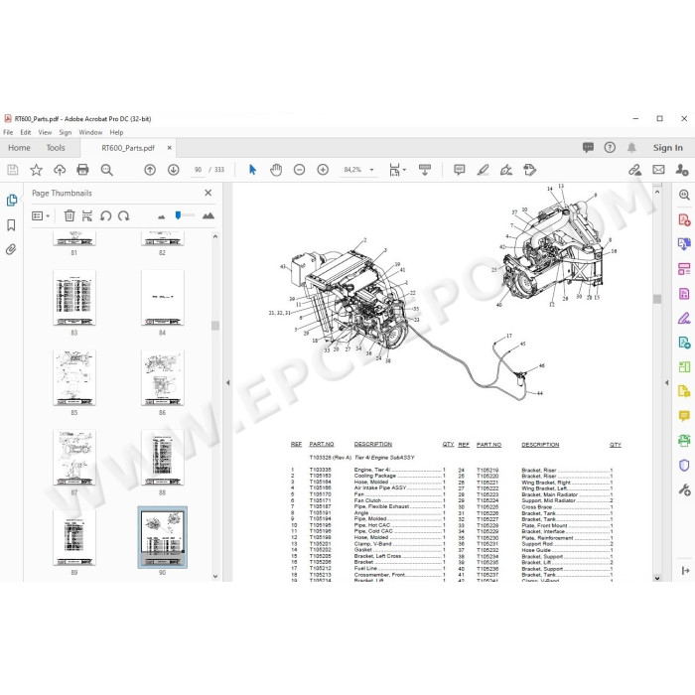The width and height of the screenshot is (695, 695).
Task: Send file by email
Action: pyautogui.click(x=658, y=170)
